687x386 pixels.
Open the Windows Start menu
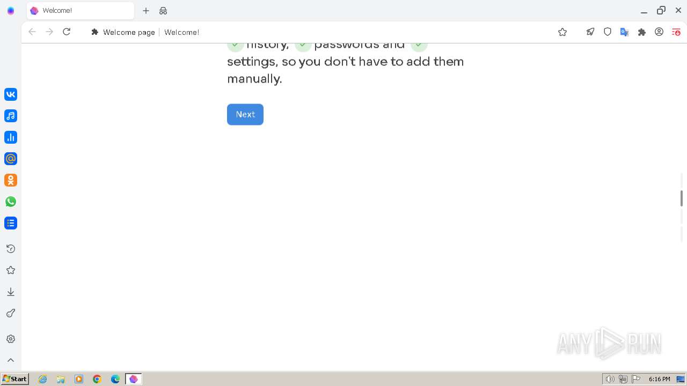pos(15,379)
